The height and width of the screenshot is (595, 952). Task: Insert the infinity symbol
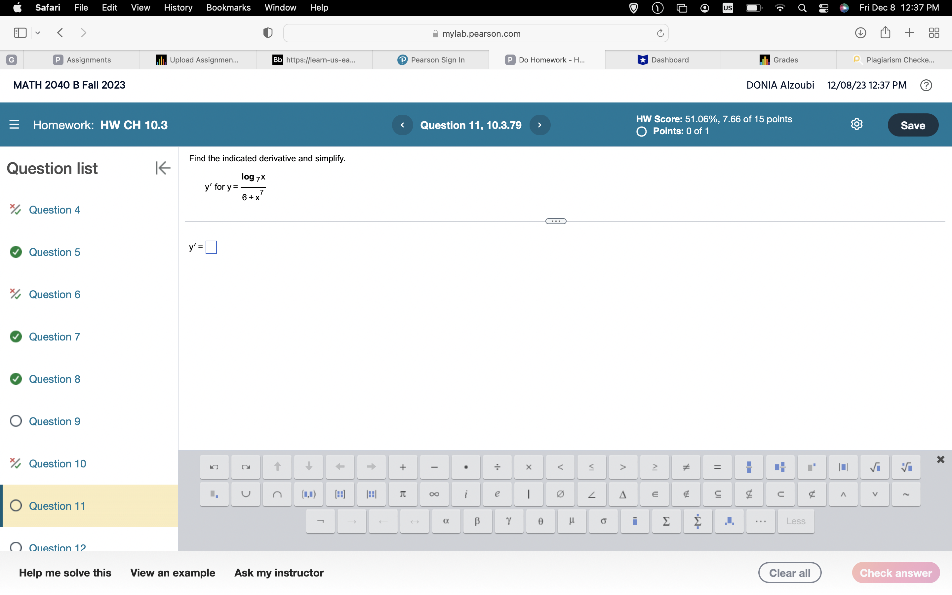pos(434,494)
